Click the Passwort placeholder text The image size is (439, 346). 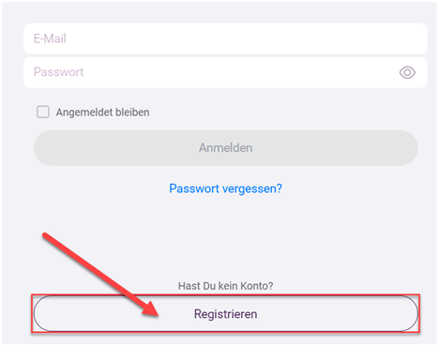pyautogui.click(x=58, y=72)
